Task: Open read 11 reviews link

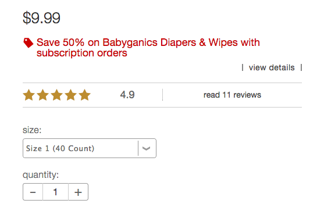Action: click(x=232, y=95)
